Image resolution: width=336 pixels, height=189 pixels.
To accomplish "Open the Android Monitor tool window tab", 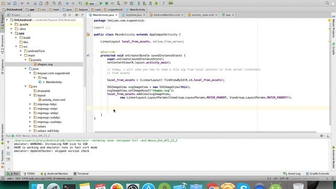I will click(54, 174).
